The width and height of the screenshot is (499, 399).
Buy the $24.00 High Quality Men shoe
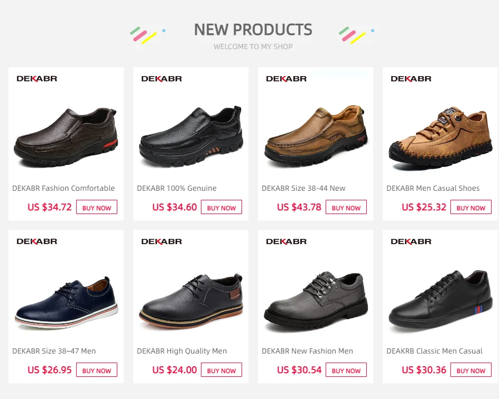[x=221, y=370]
